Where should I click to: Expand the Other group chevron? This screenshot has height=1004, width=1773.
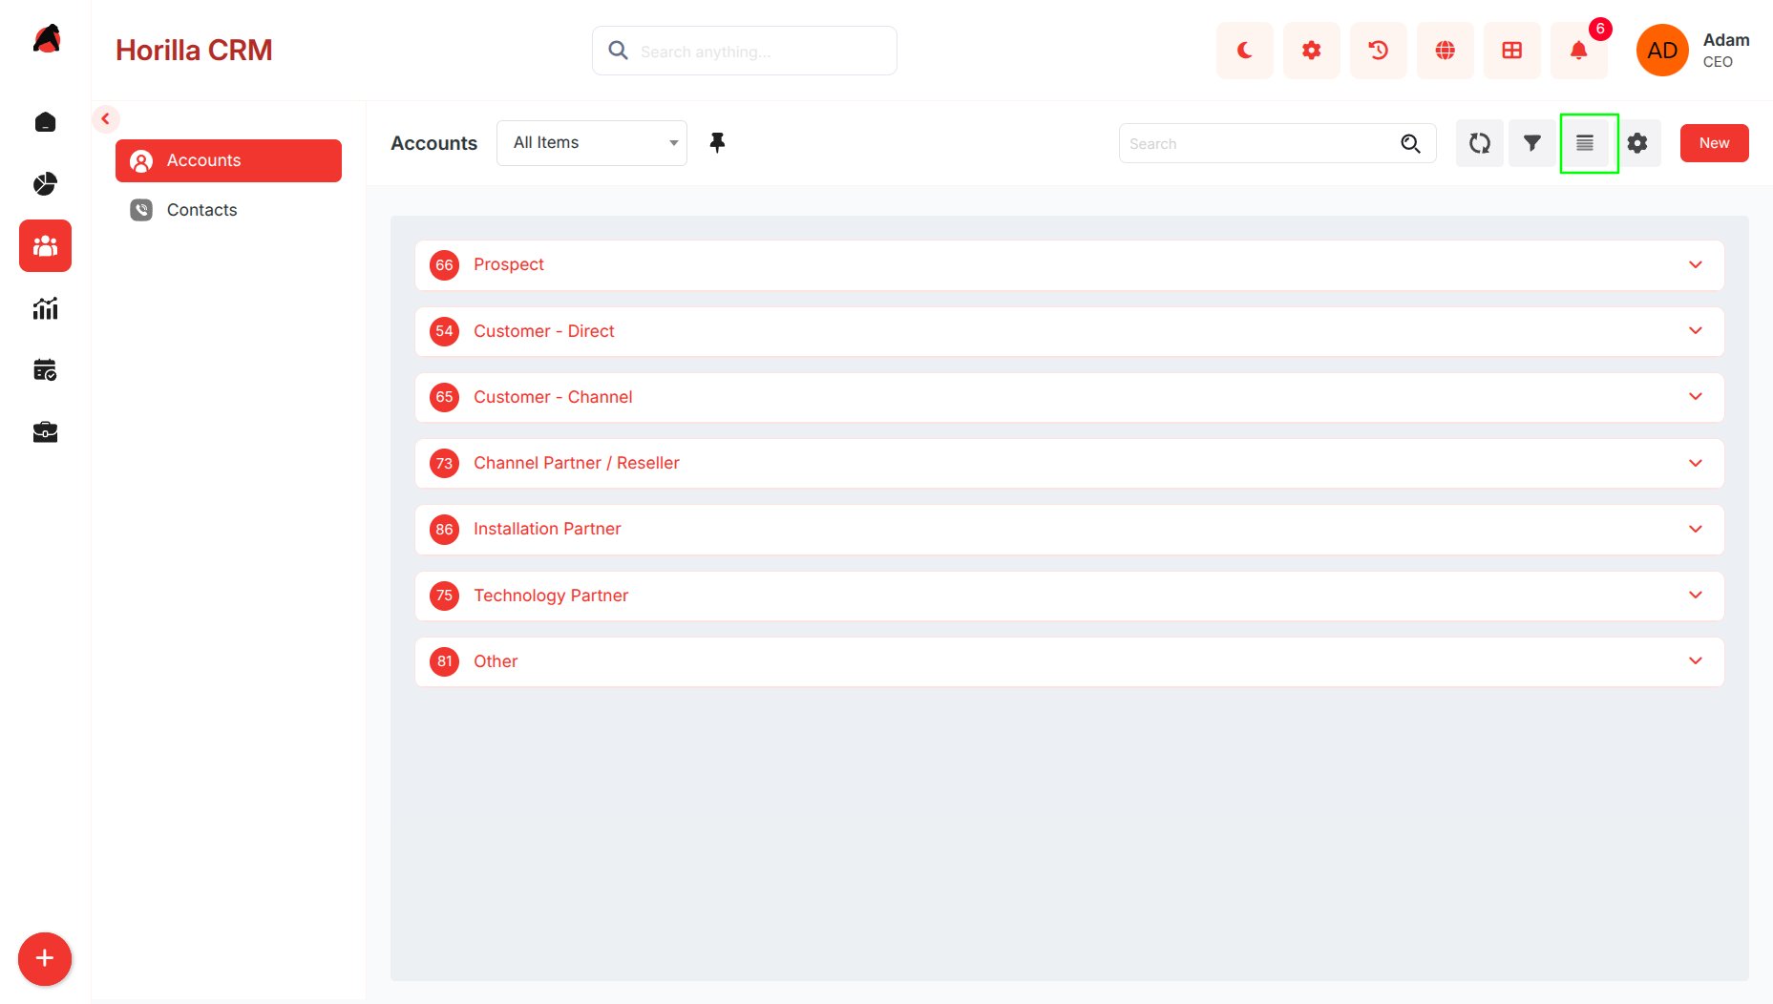(1696, 661)
